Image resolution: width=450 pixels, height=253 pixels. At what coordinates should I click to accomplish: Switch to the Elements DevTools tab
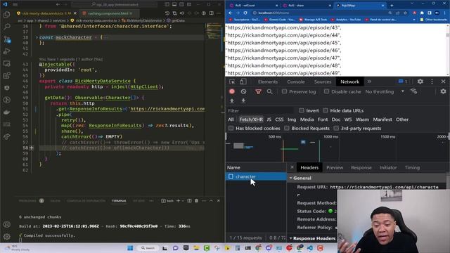(268, 82)
